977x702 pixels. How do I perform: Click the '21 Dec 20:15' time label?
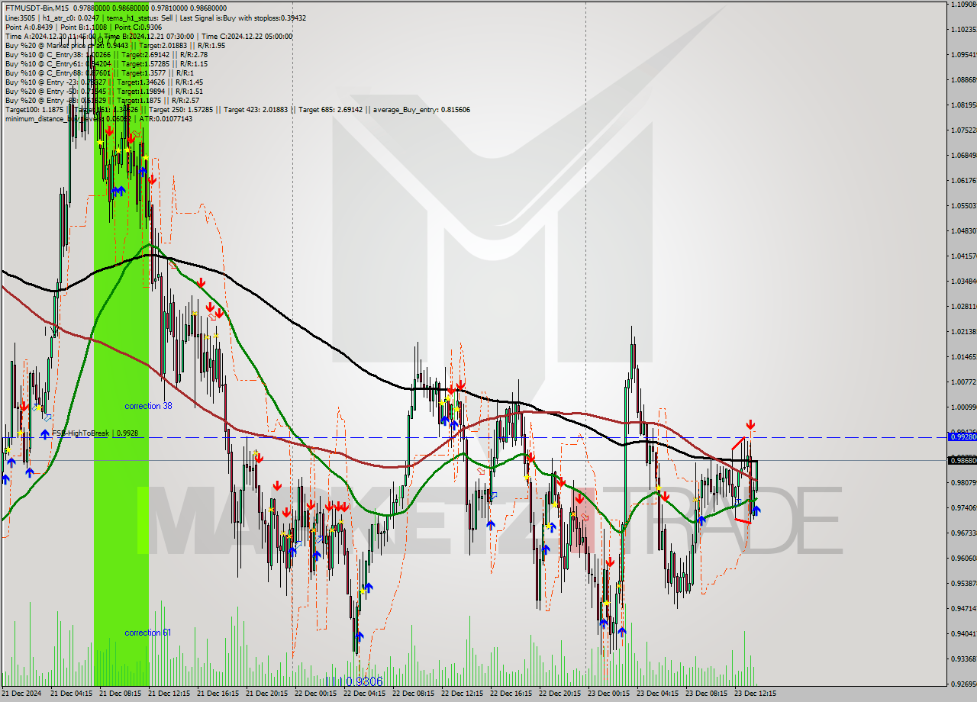click(x=266, y=694)
